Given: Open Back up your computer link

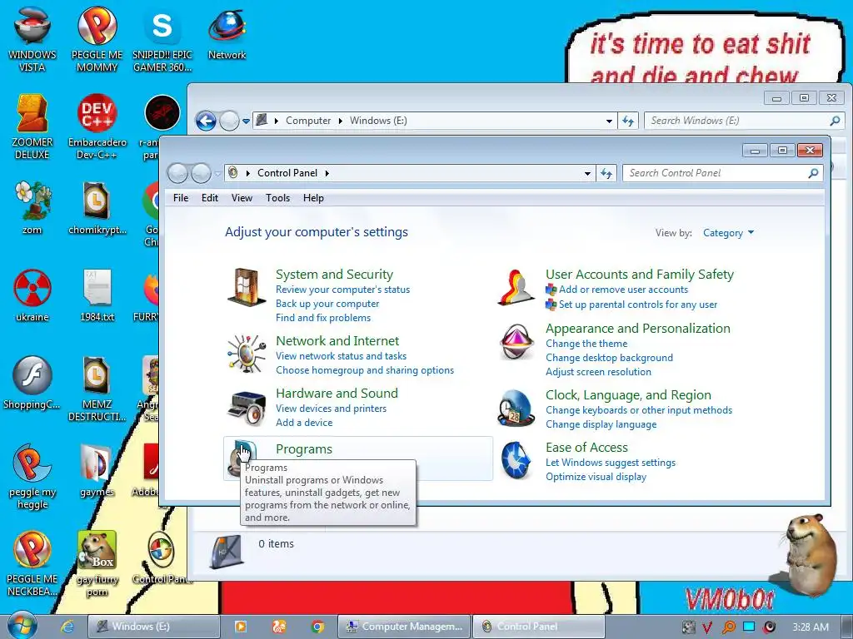Looking at the screenshot, I should pos(327,304).
